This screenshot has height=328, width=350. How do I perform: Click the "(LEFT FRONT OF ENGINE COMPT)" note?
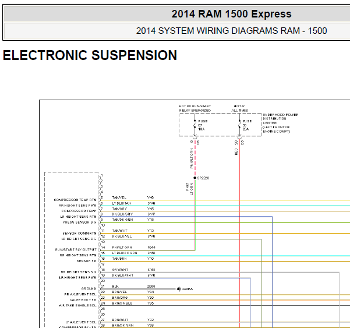277,129
